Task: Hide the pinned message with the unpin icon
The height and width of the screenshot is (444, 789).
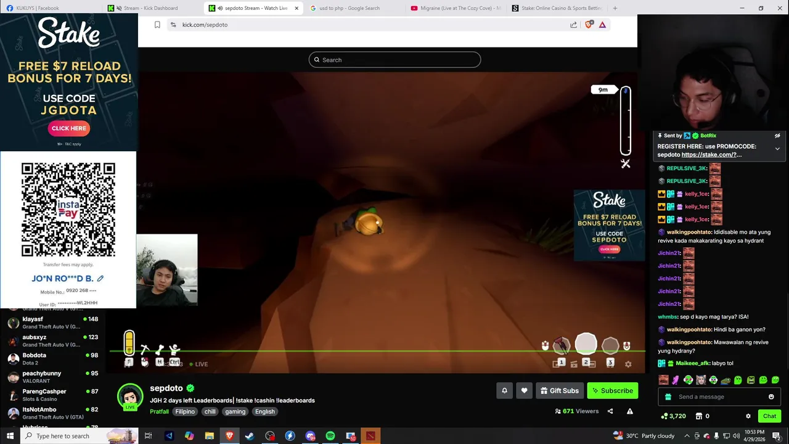Action: [777, 136]
